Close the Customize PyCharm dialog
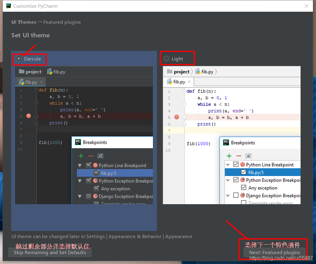Image resolution: width=316 pixels, height=264 pixels. click(306, 6)
